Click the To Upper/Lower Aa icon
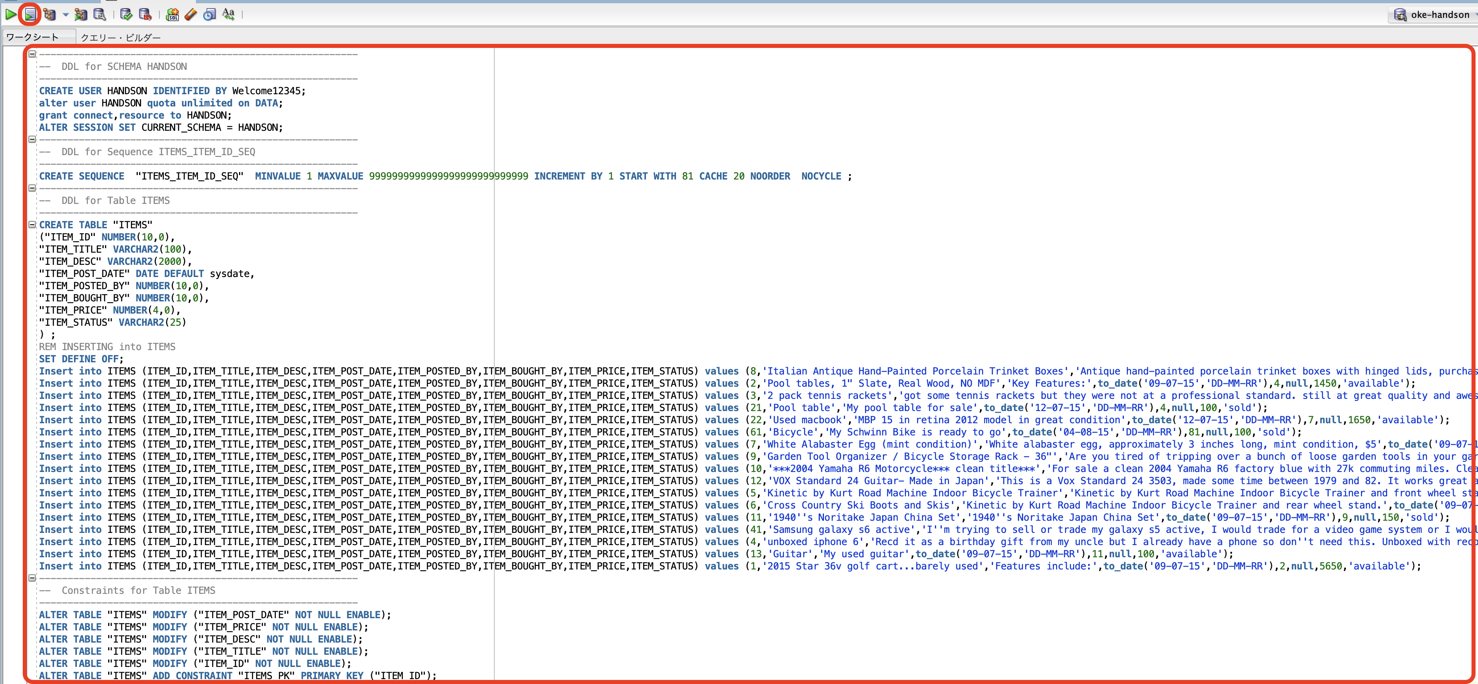 tap(228, 14)
